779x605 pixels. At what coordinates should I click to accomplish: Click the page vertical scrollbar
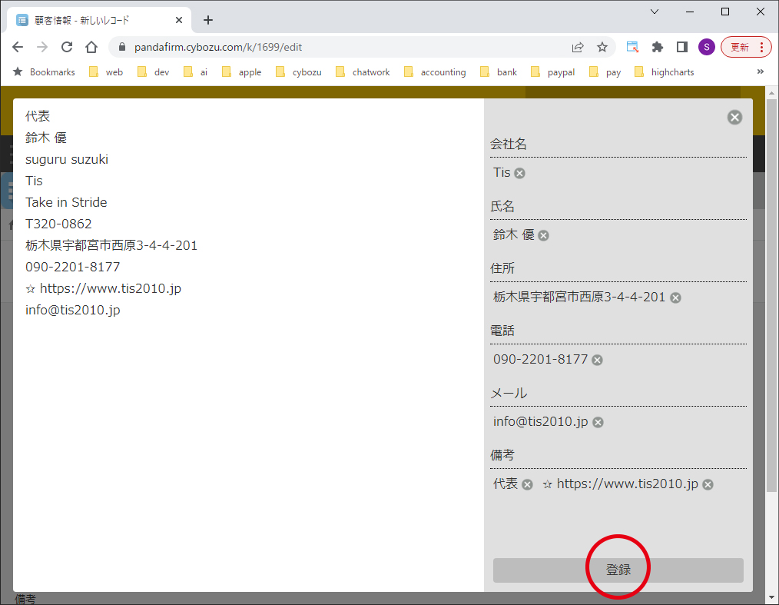click(x=771, y=295)
